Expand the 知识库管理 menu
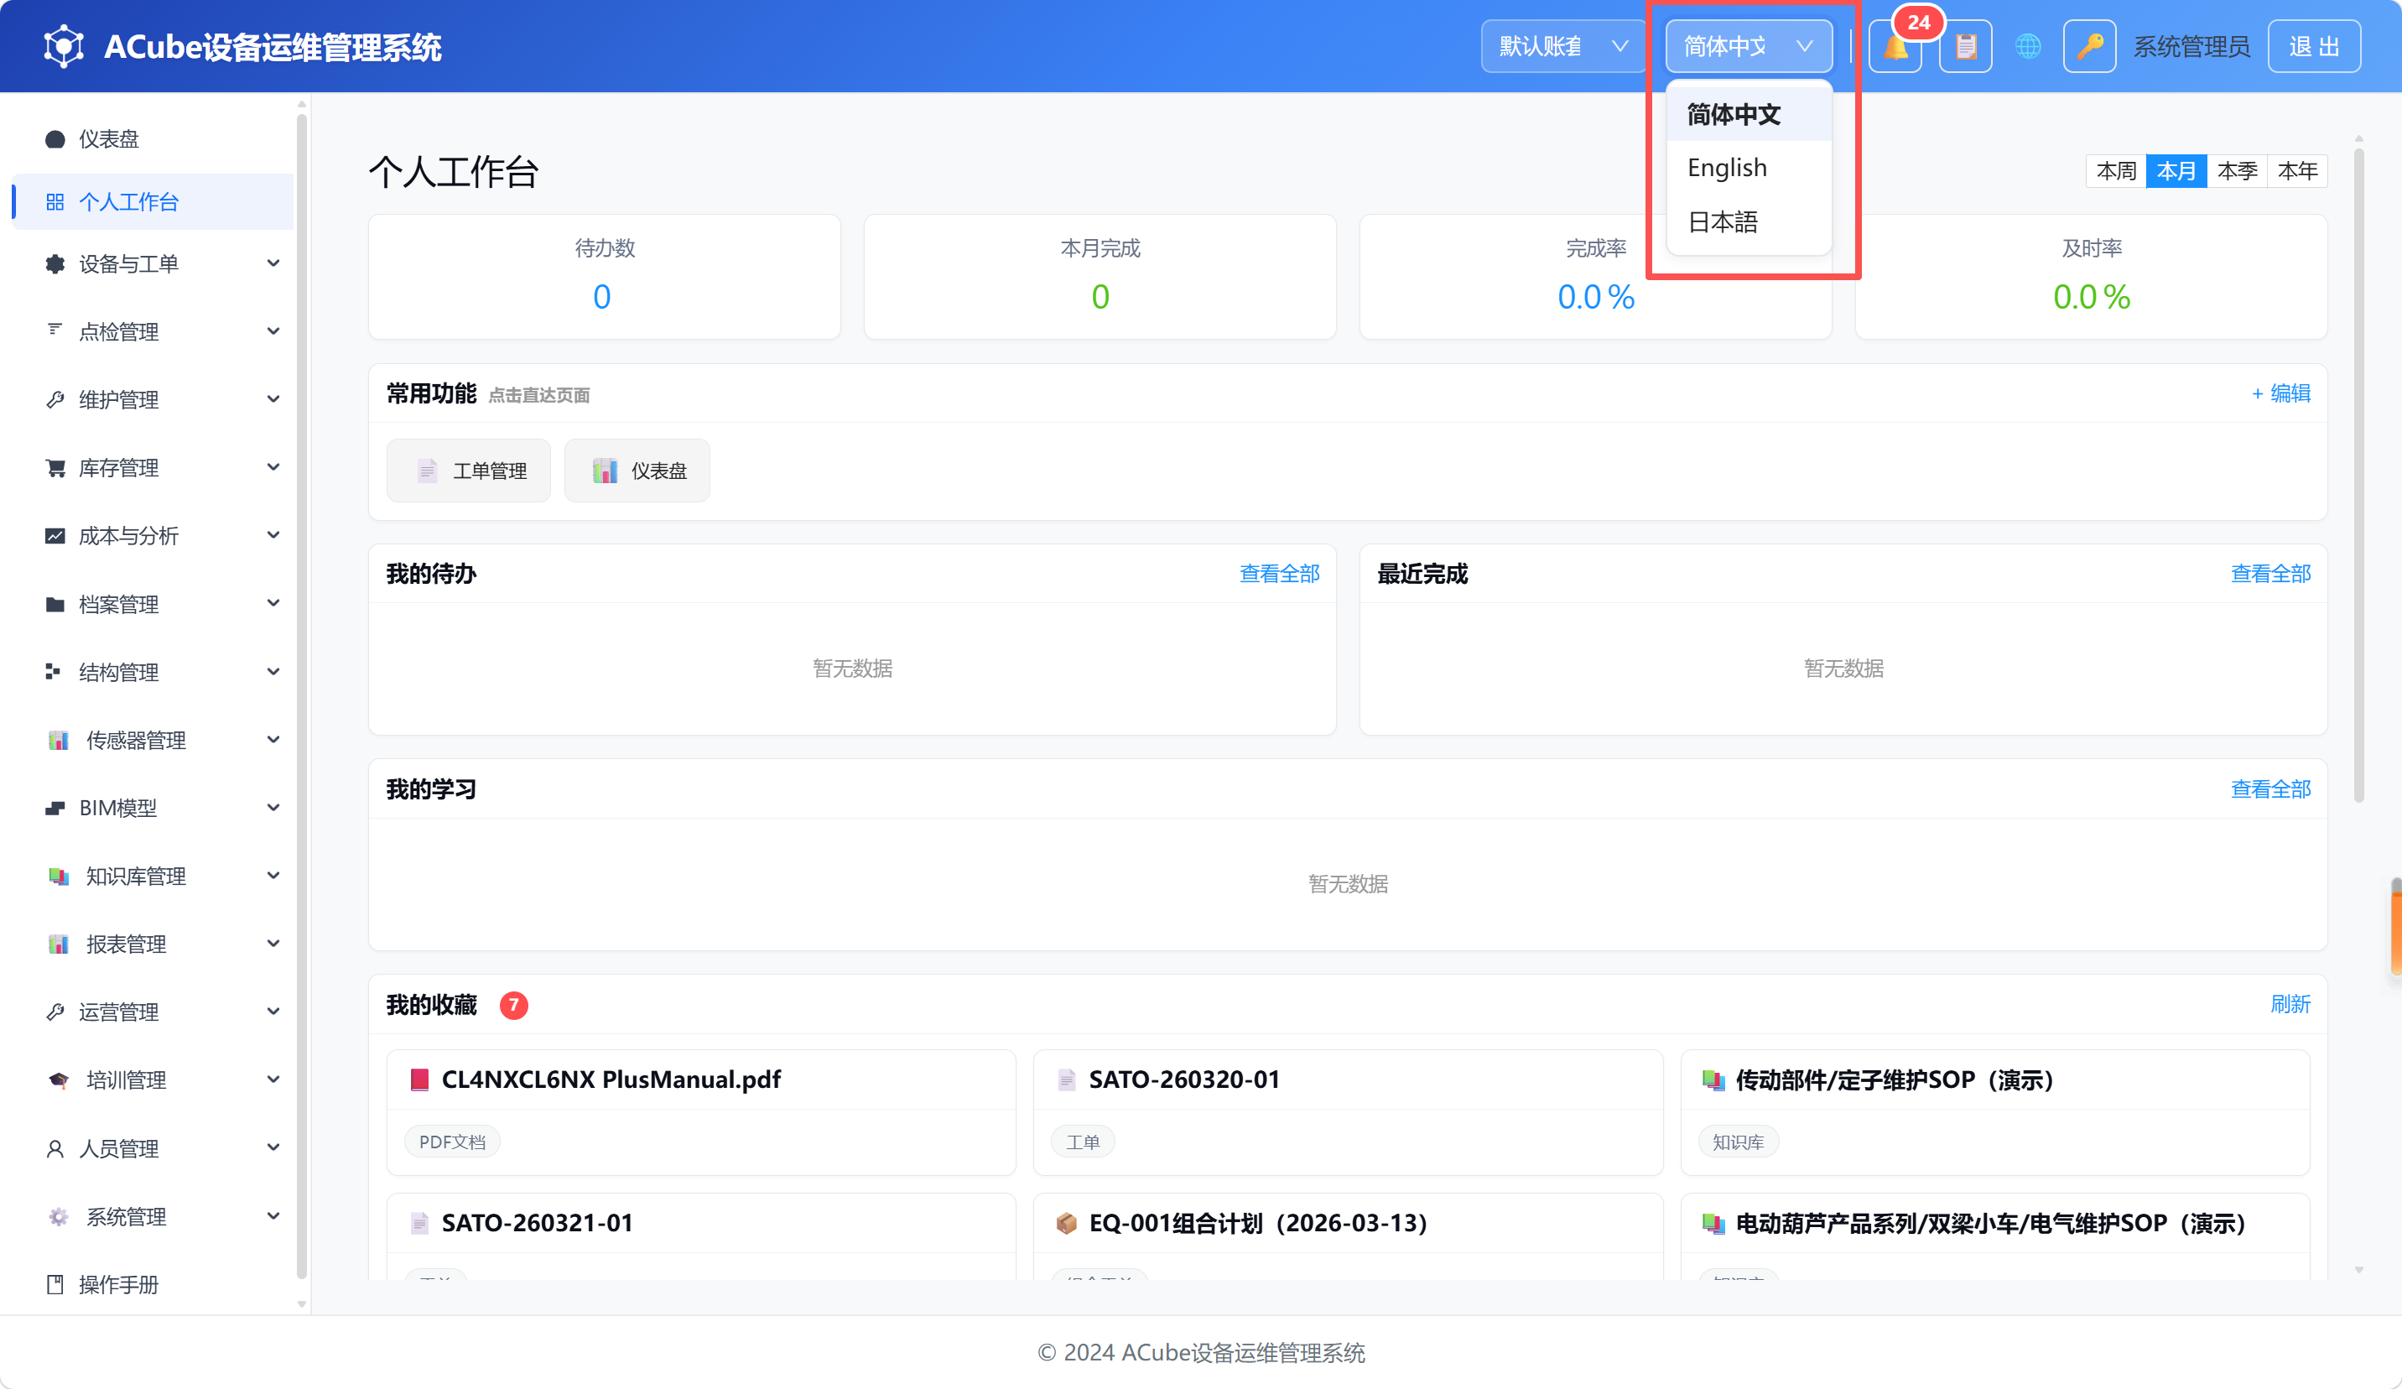Image resolution: width=2402 pixels, height=1389 pixels. point(153,875)
